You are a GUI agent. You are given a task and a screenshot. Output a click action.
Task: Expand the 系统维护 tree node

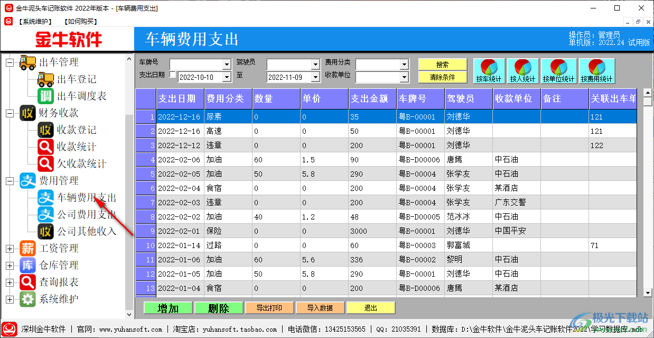pos(10,299)
